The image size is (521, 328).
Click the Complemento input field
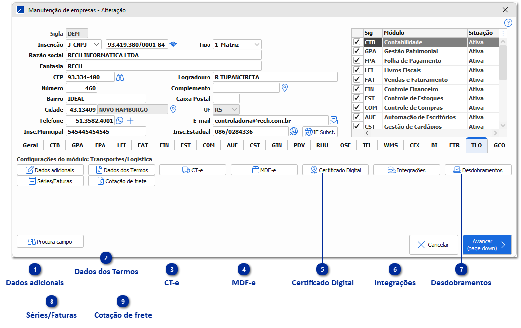click(x=246, y=88)
